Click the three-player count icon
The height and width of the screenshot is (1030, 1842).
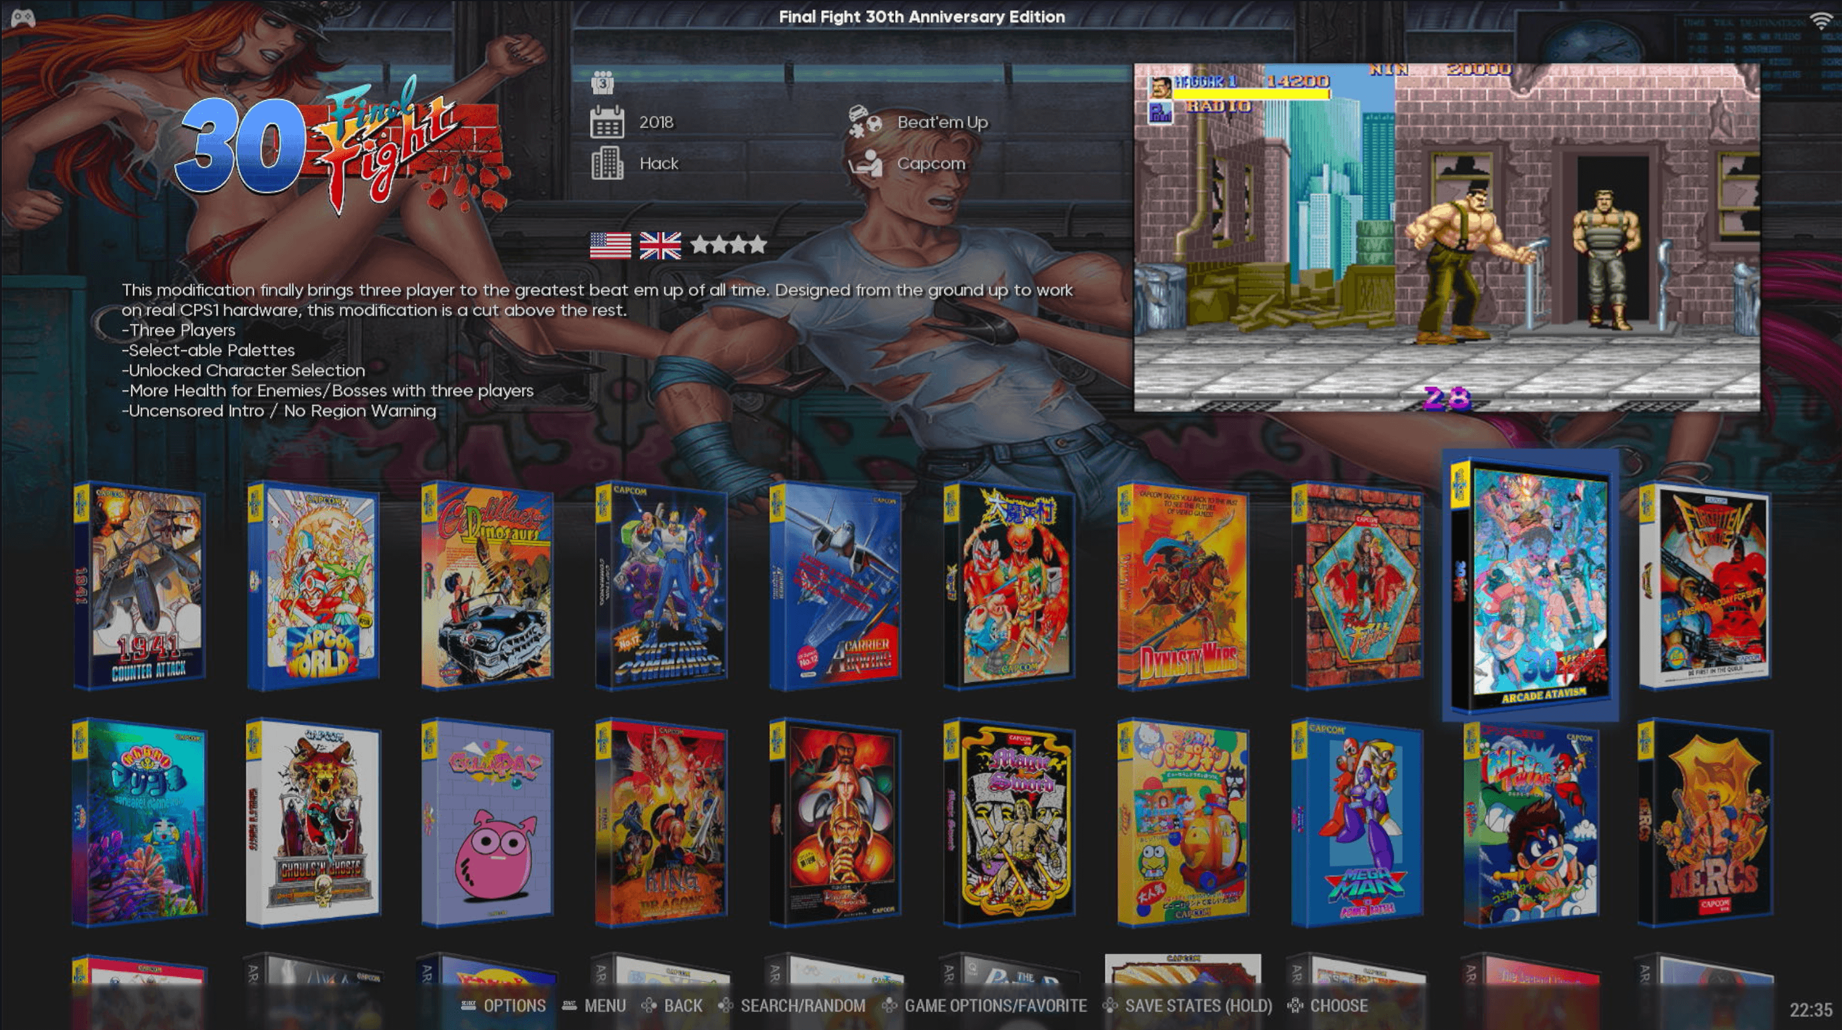[x=603, y=83]
